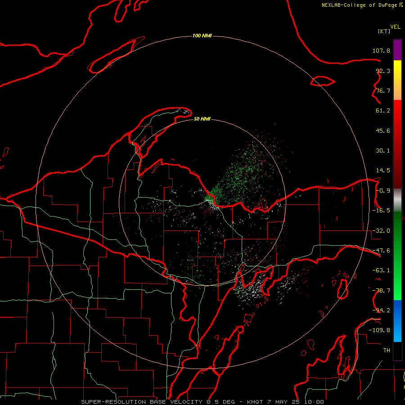Click the Super-Resolution Base Velocity caption

point(202,402)
